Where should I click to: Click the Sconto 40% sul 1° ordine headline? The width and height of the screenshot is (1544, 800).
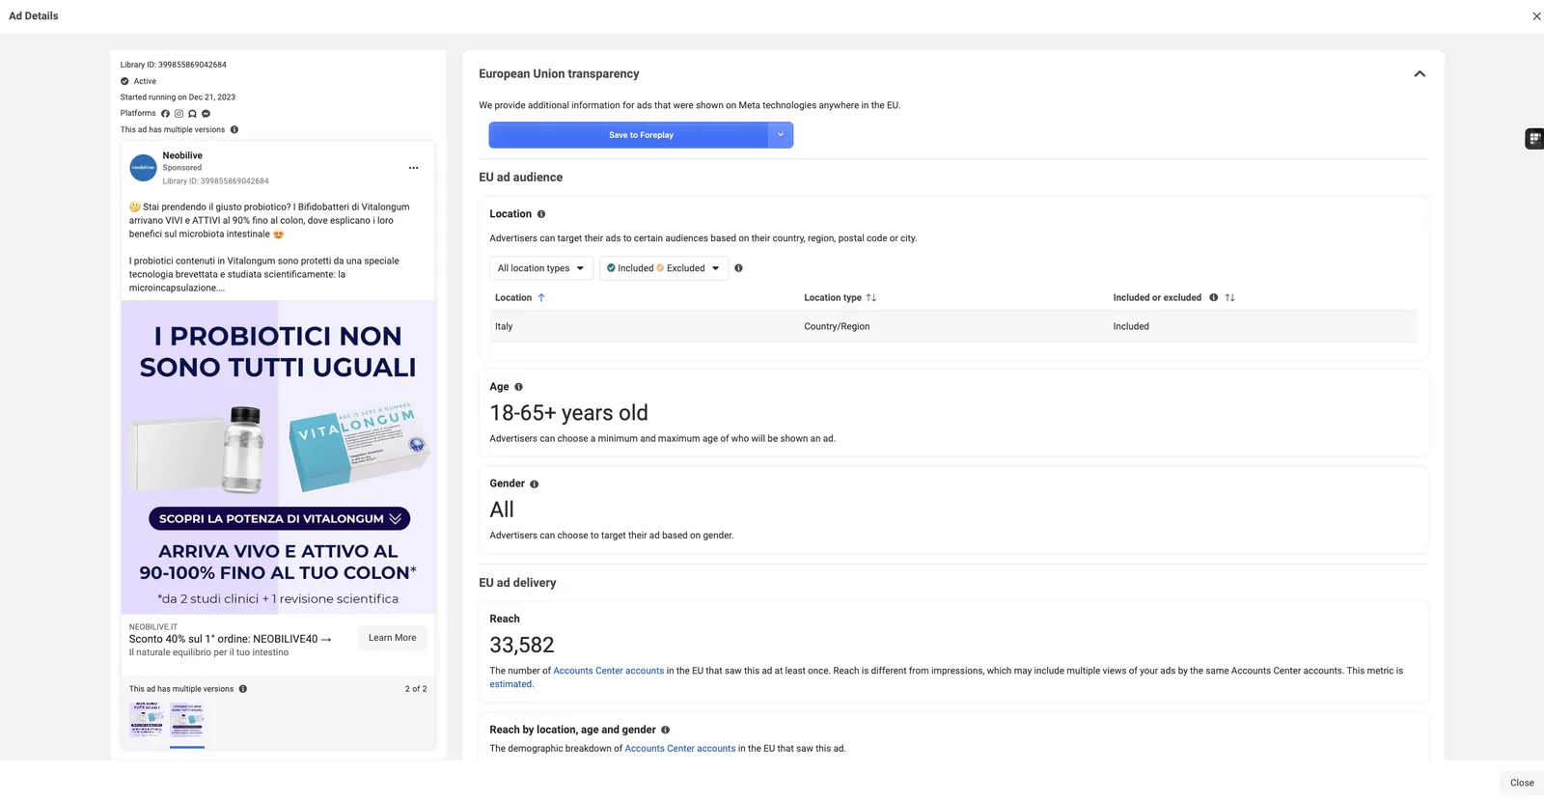click(231, 639)
